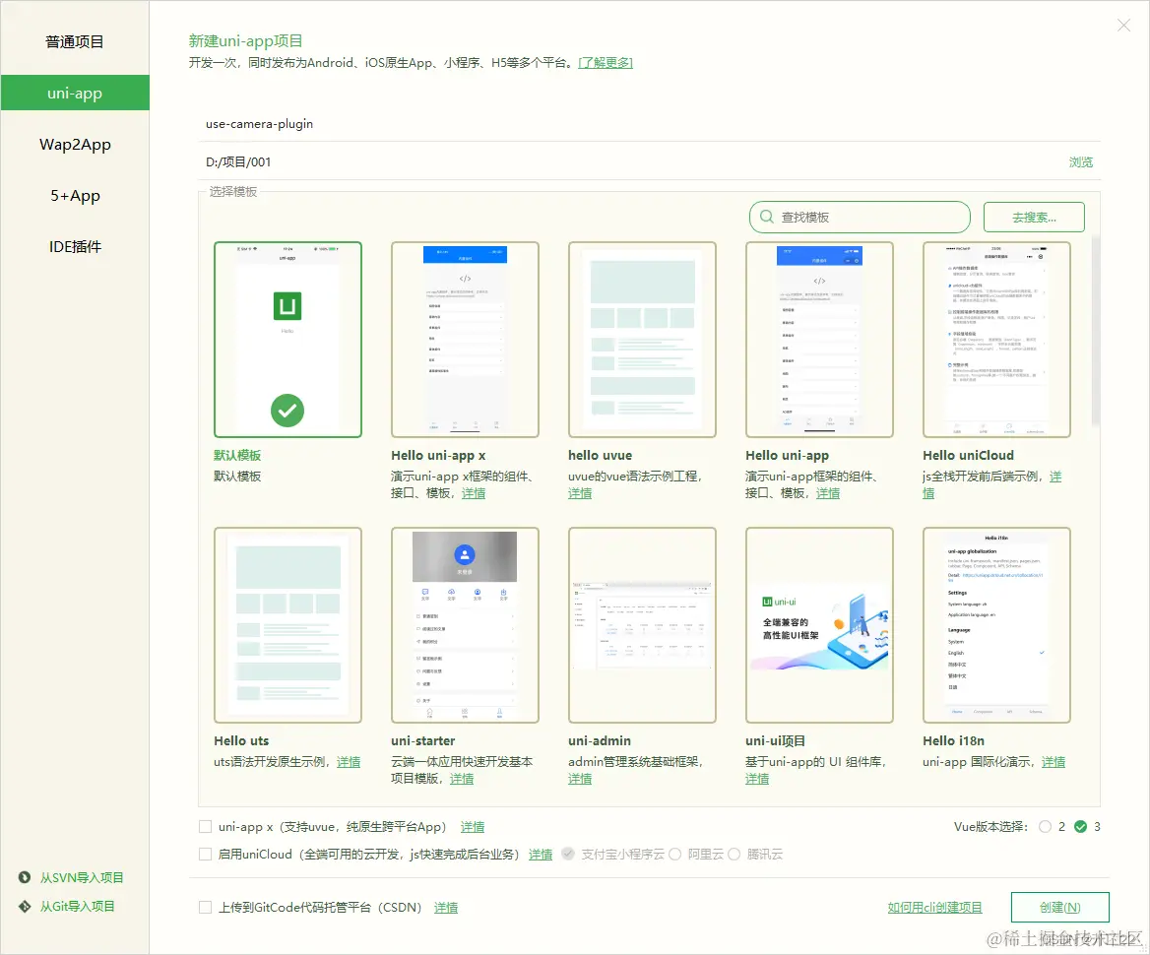The width and height of the screenshot is (1150, 955).
Task: Click the 默认模板 green title text
Action: tap(237, 455)
